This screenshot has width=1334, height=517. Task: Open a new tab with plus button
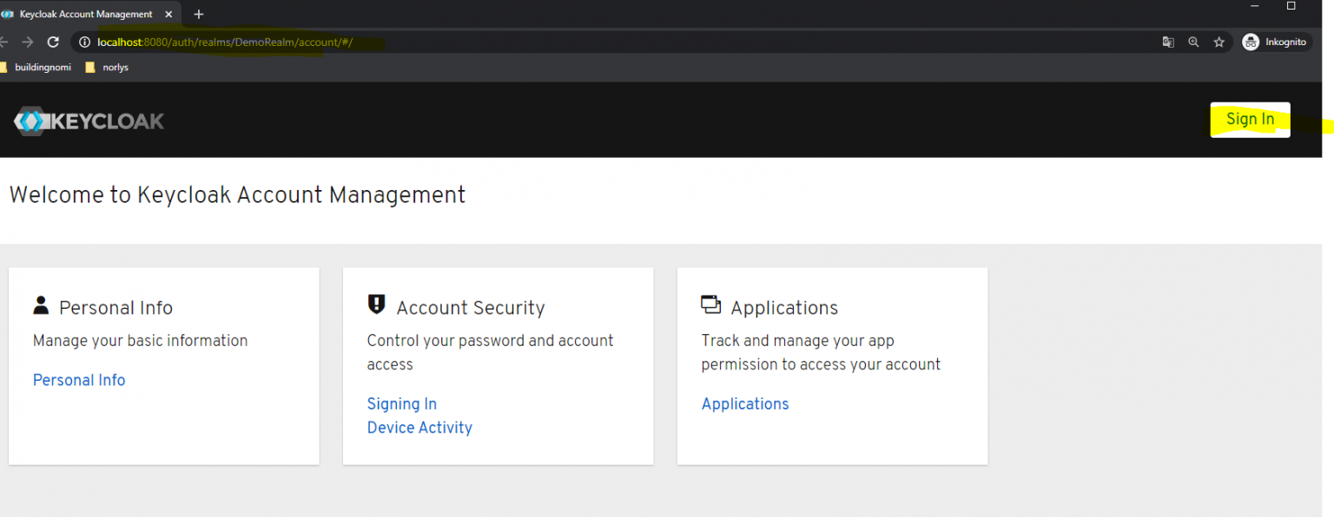pyautogui.click(x=199, y=14)
